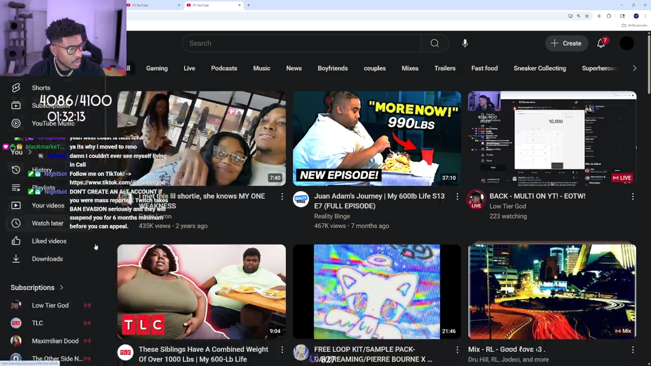Open more actions for 'lil shortie' video
The height and width of the screenshot is (366, 651).
282,196
